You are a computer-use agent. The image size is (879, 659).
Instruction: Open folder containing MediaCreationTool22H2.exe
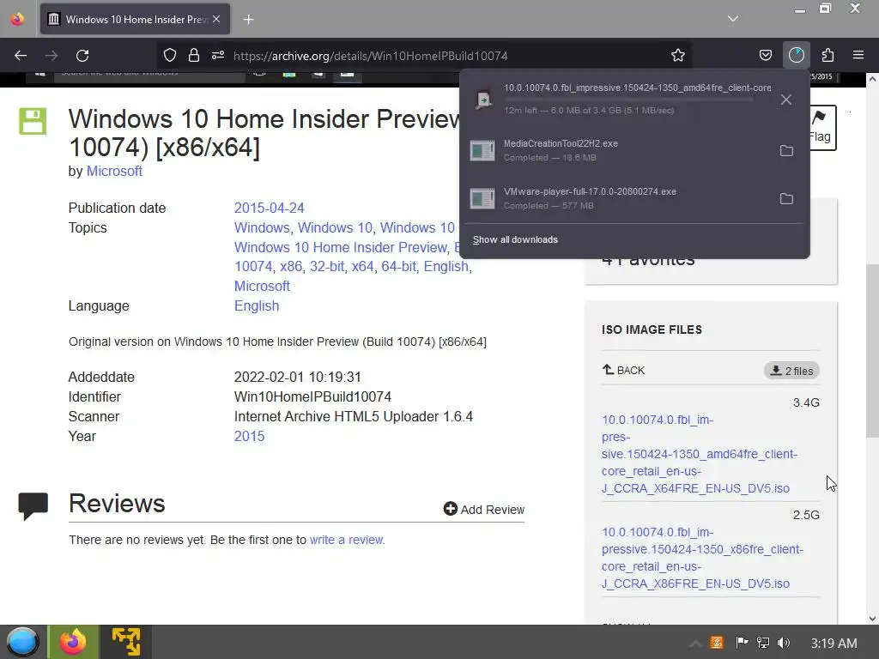[786, 151]
